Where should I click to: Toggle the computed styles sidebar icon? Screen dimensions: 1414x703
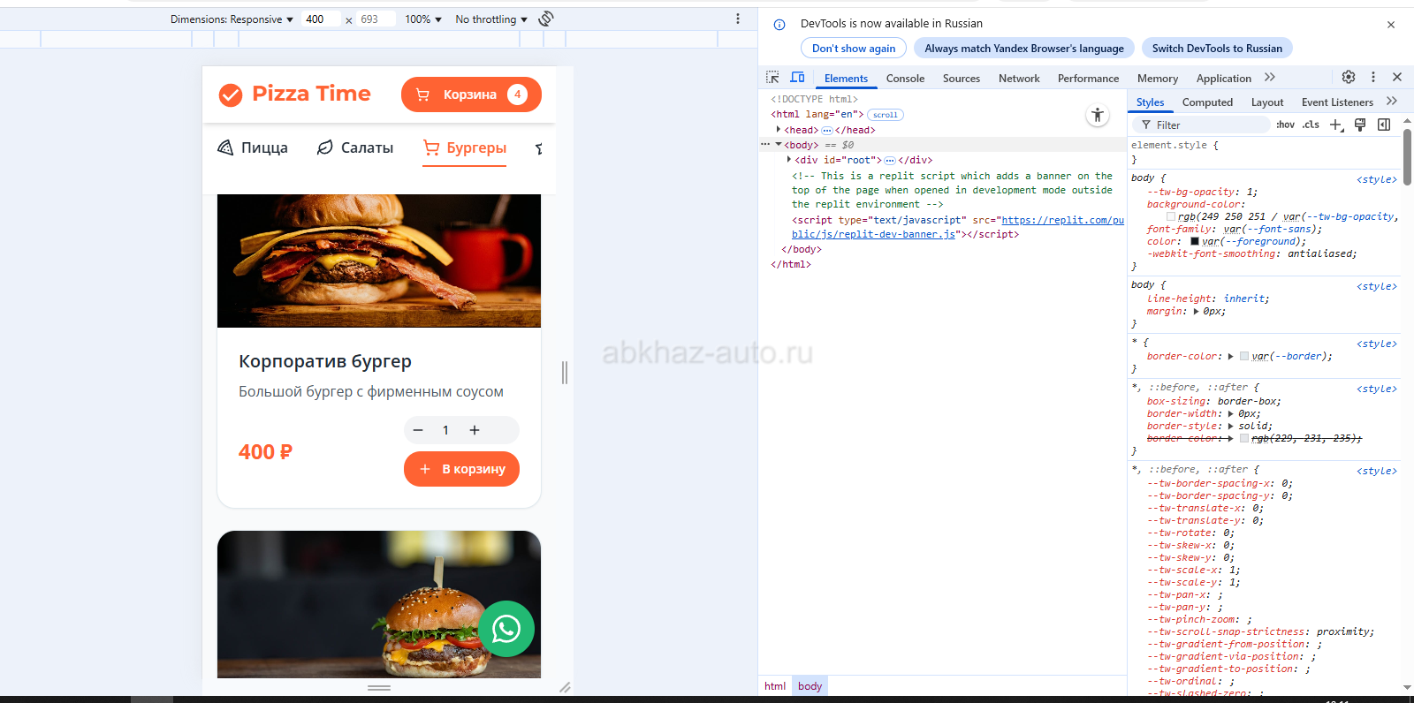[x=1384, y=125]
